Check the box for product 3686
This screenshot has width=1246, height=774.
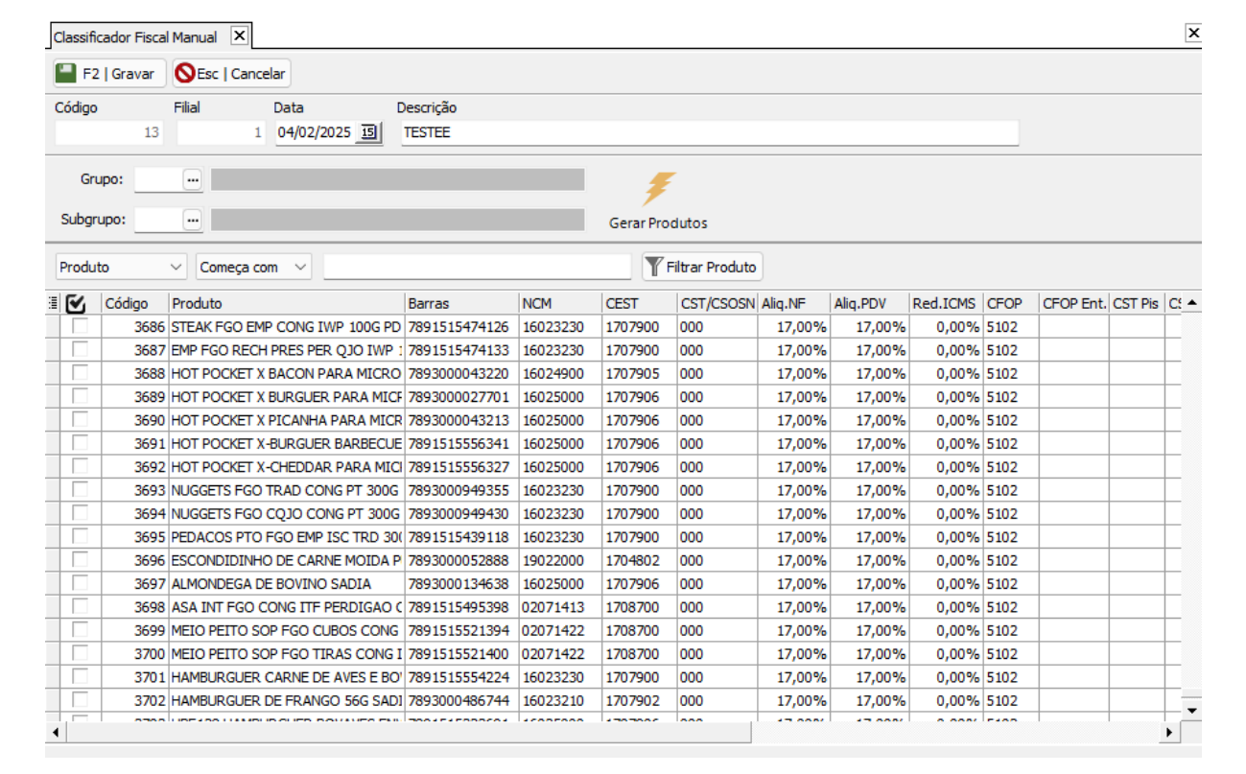[81, 326]
